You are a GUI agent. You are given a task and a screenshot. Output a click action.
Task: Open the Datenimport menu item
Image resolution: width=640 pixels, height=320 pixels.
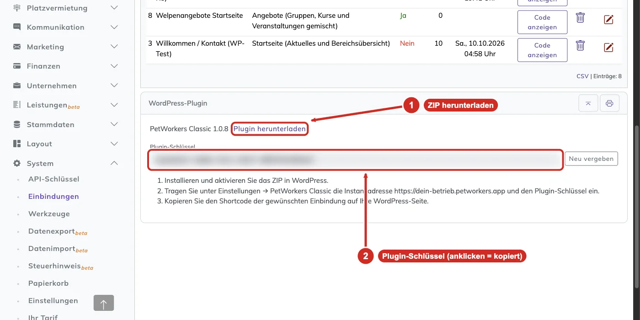click(x=58, y=249)
